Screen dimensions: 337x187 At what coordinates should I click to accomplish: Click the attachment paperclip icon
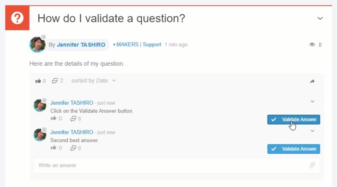[x=312, y=165]
